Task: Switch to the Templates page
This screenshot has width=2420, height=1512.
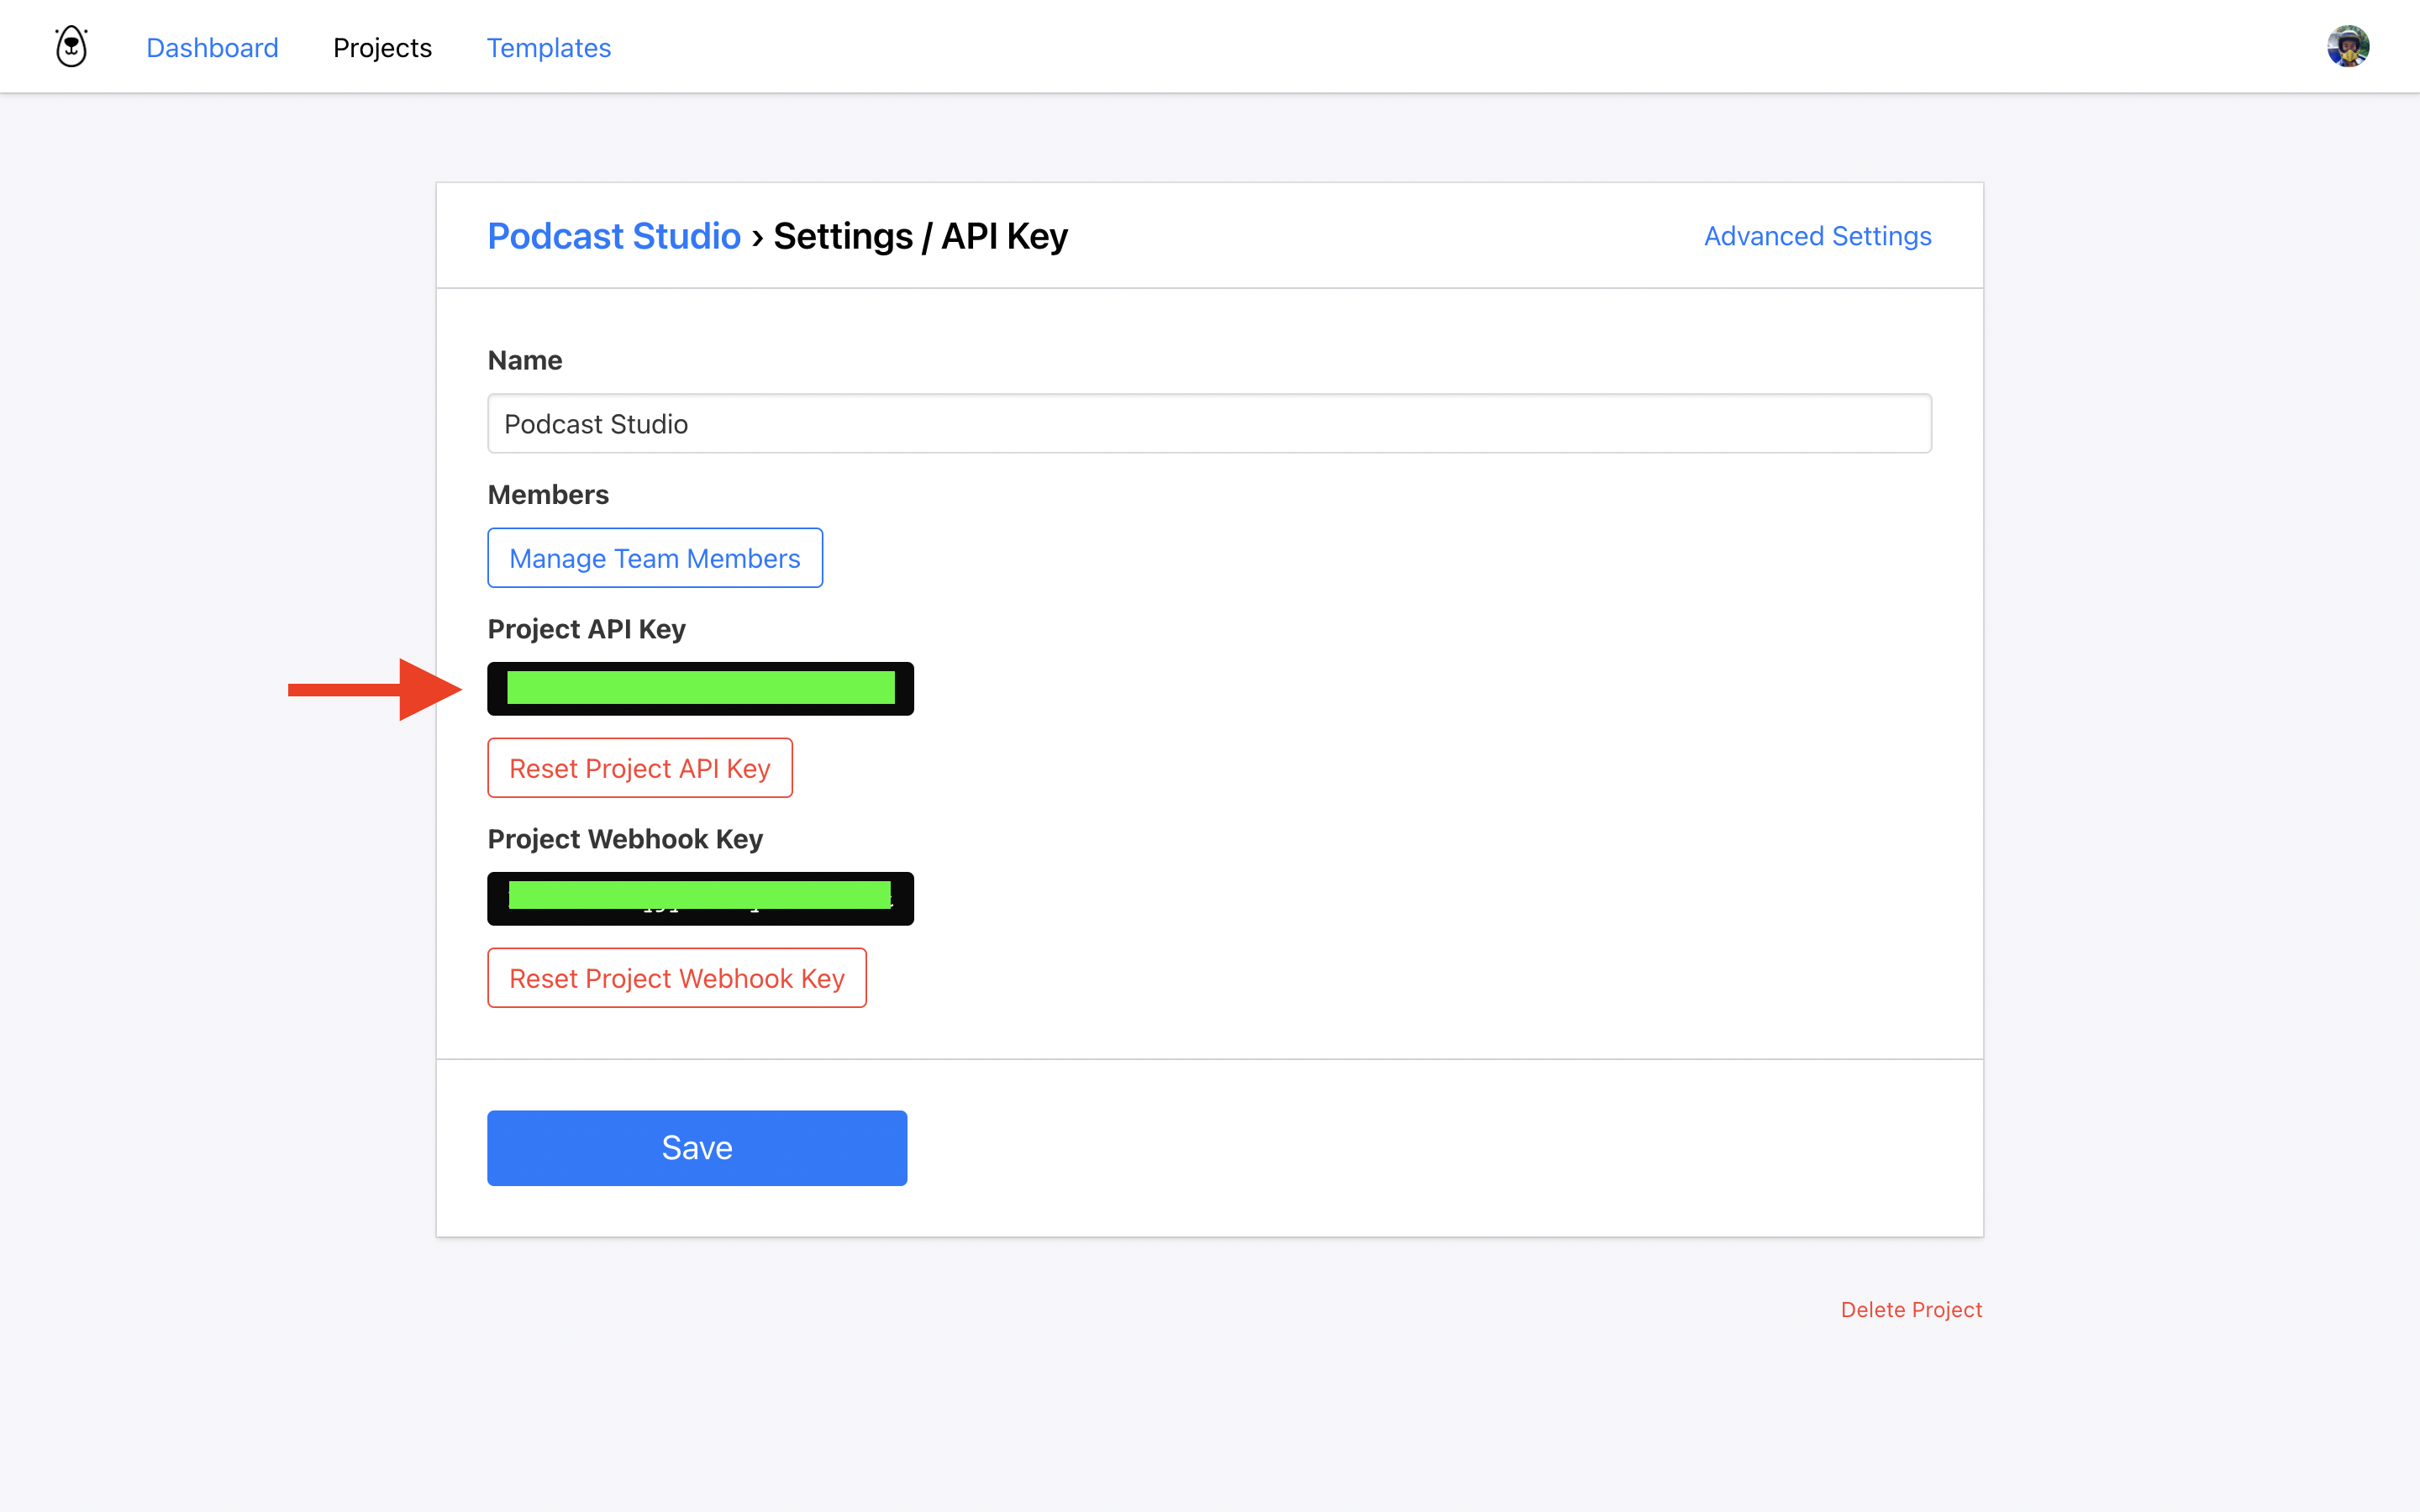Action: (x=548, y=48)
